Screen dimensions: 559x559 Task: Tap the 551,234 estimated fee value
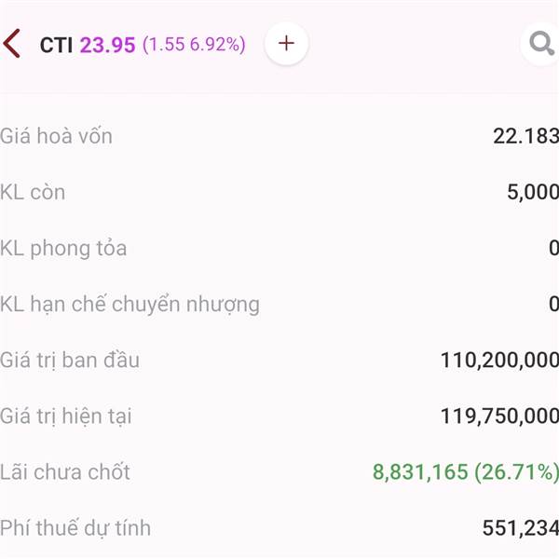521,528
